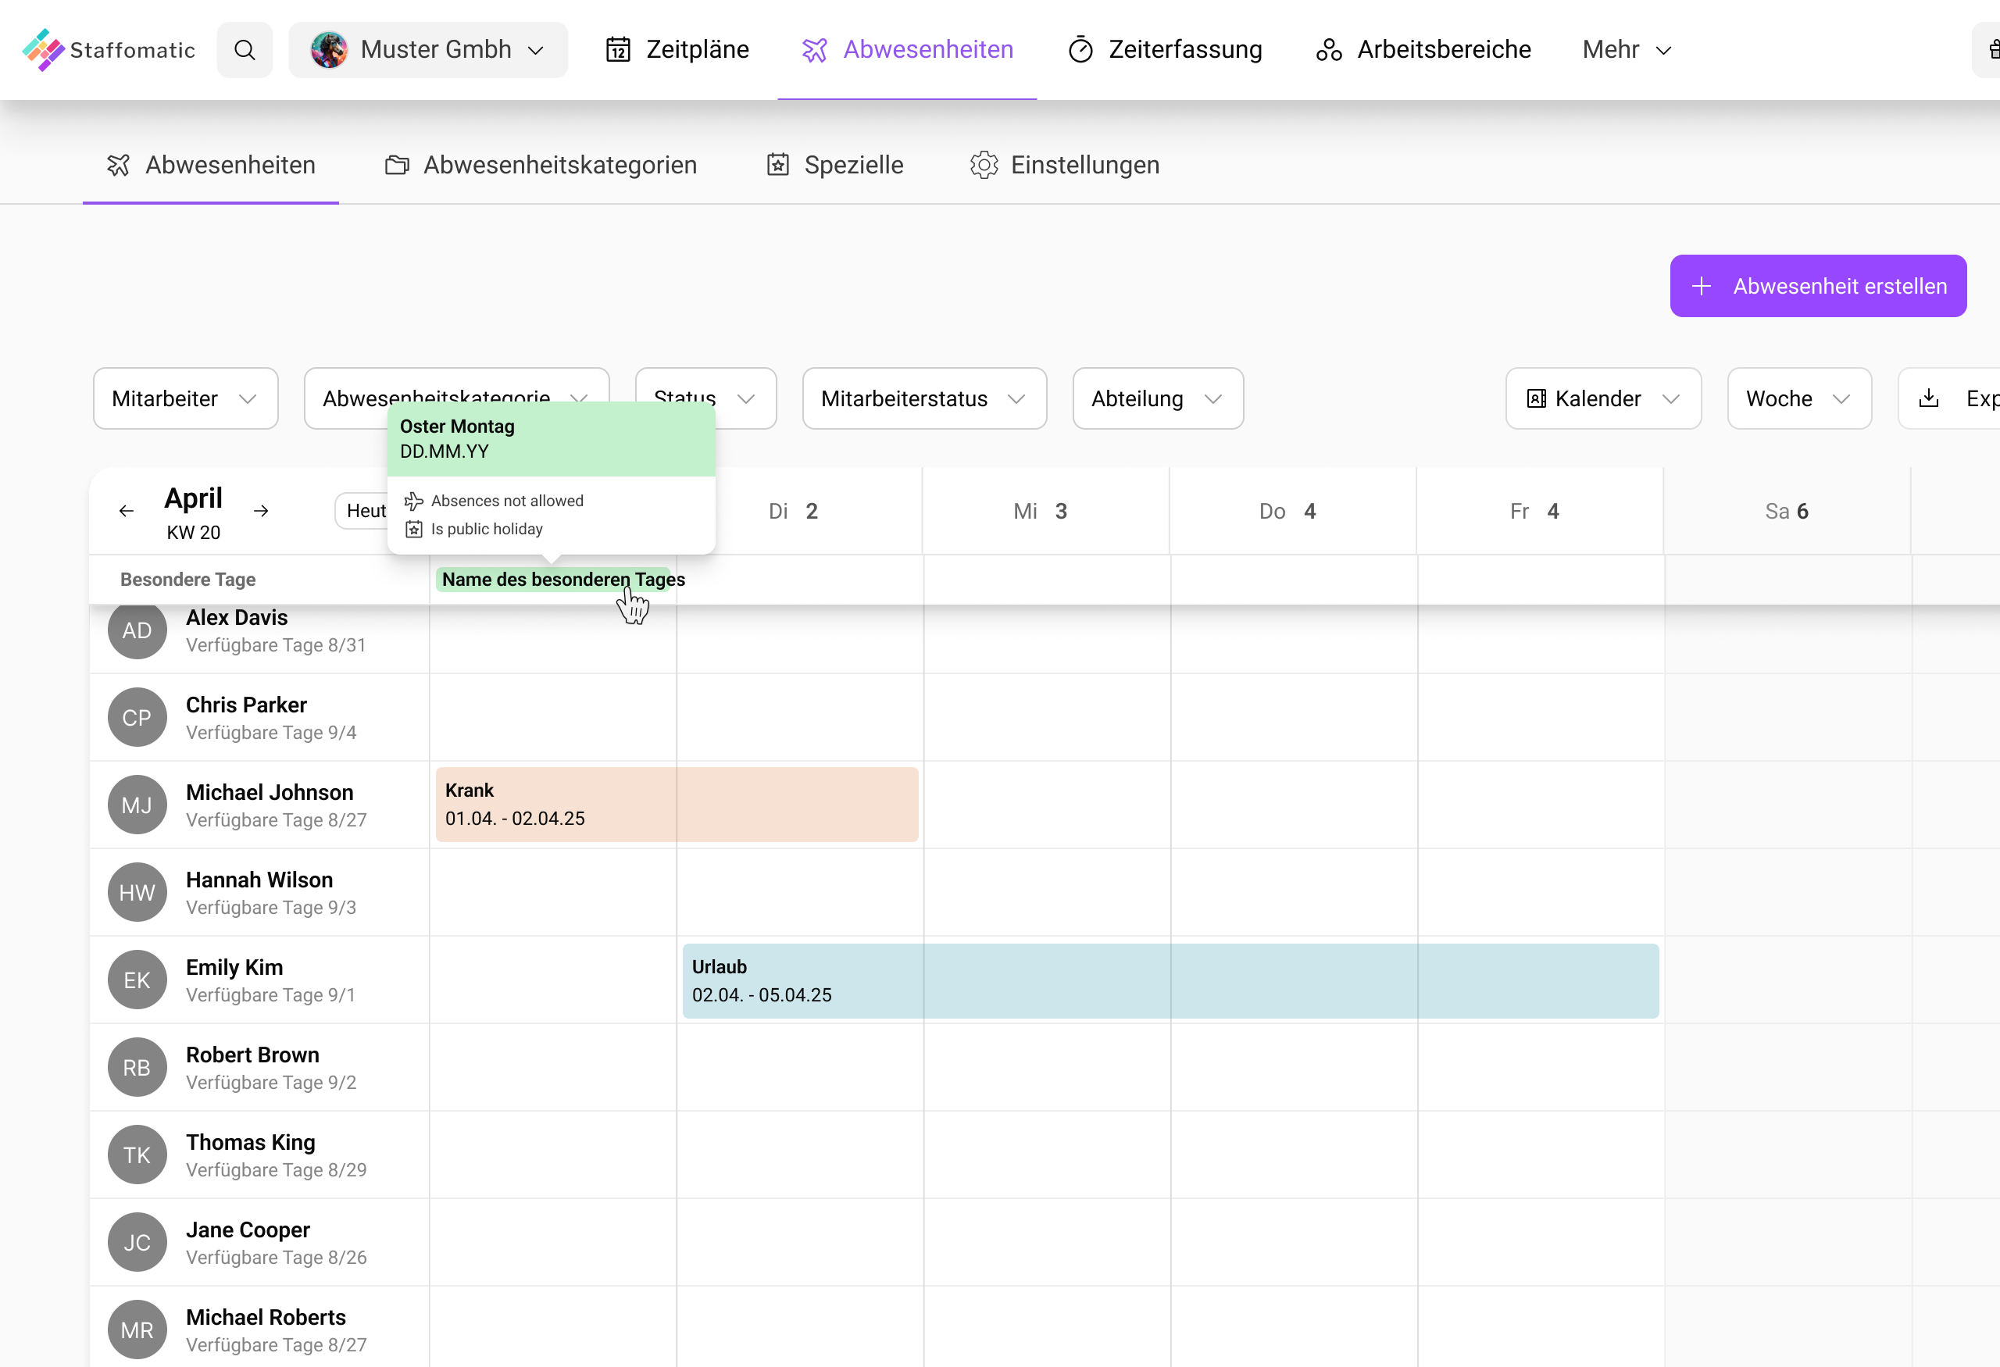Expand the Abteilung filter
This screenshot has width=2000, height=1367.
[x=1156, y=398]
